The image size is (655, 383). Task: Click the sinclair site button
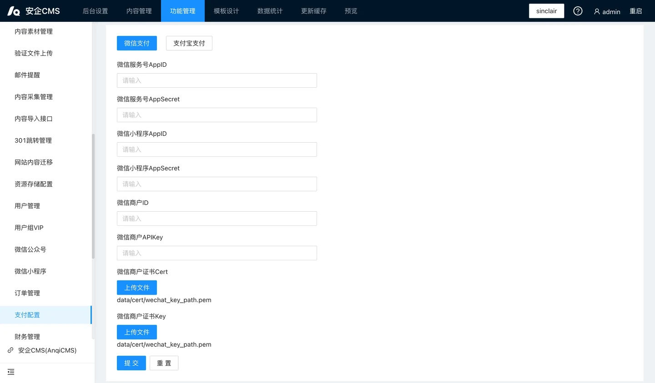[547, 11]
